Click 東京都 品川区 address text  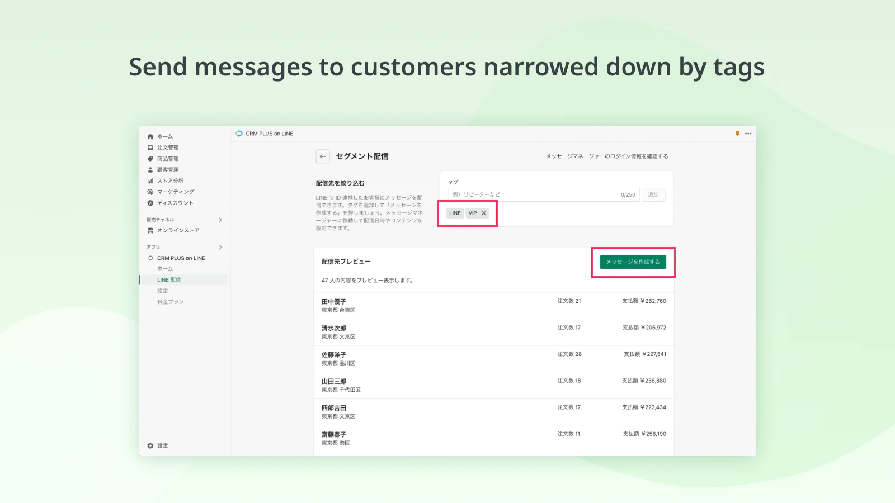(x=338, y=363)
